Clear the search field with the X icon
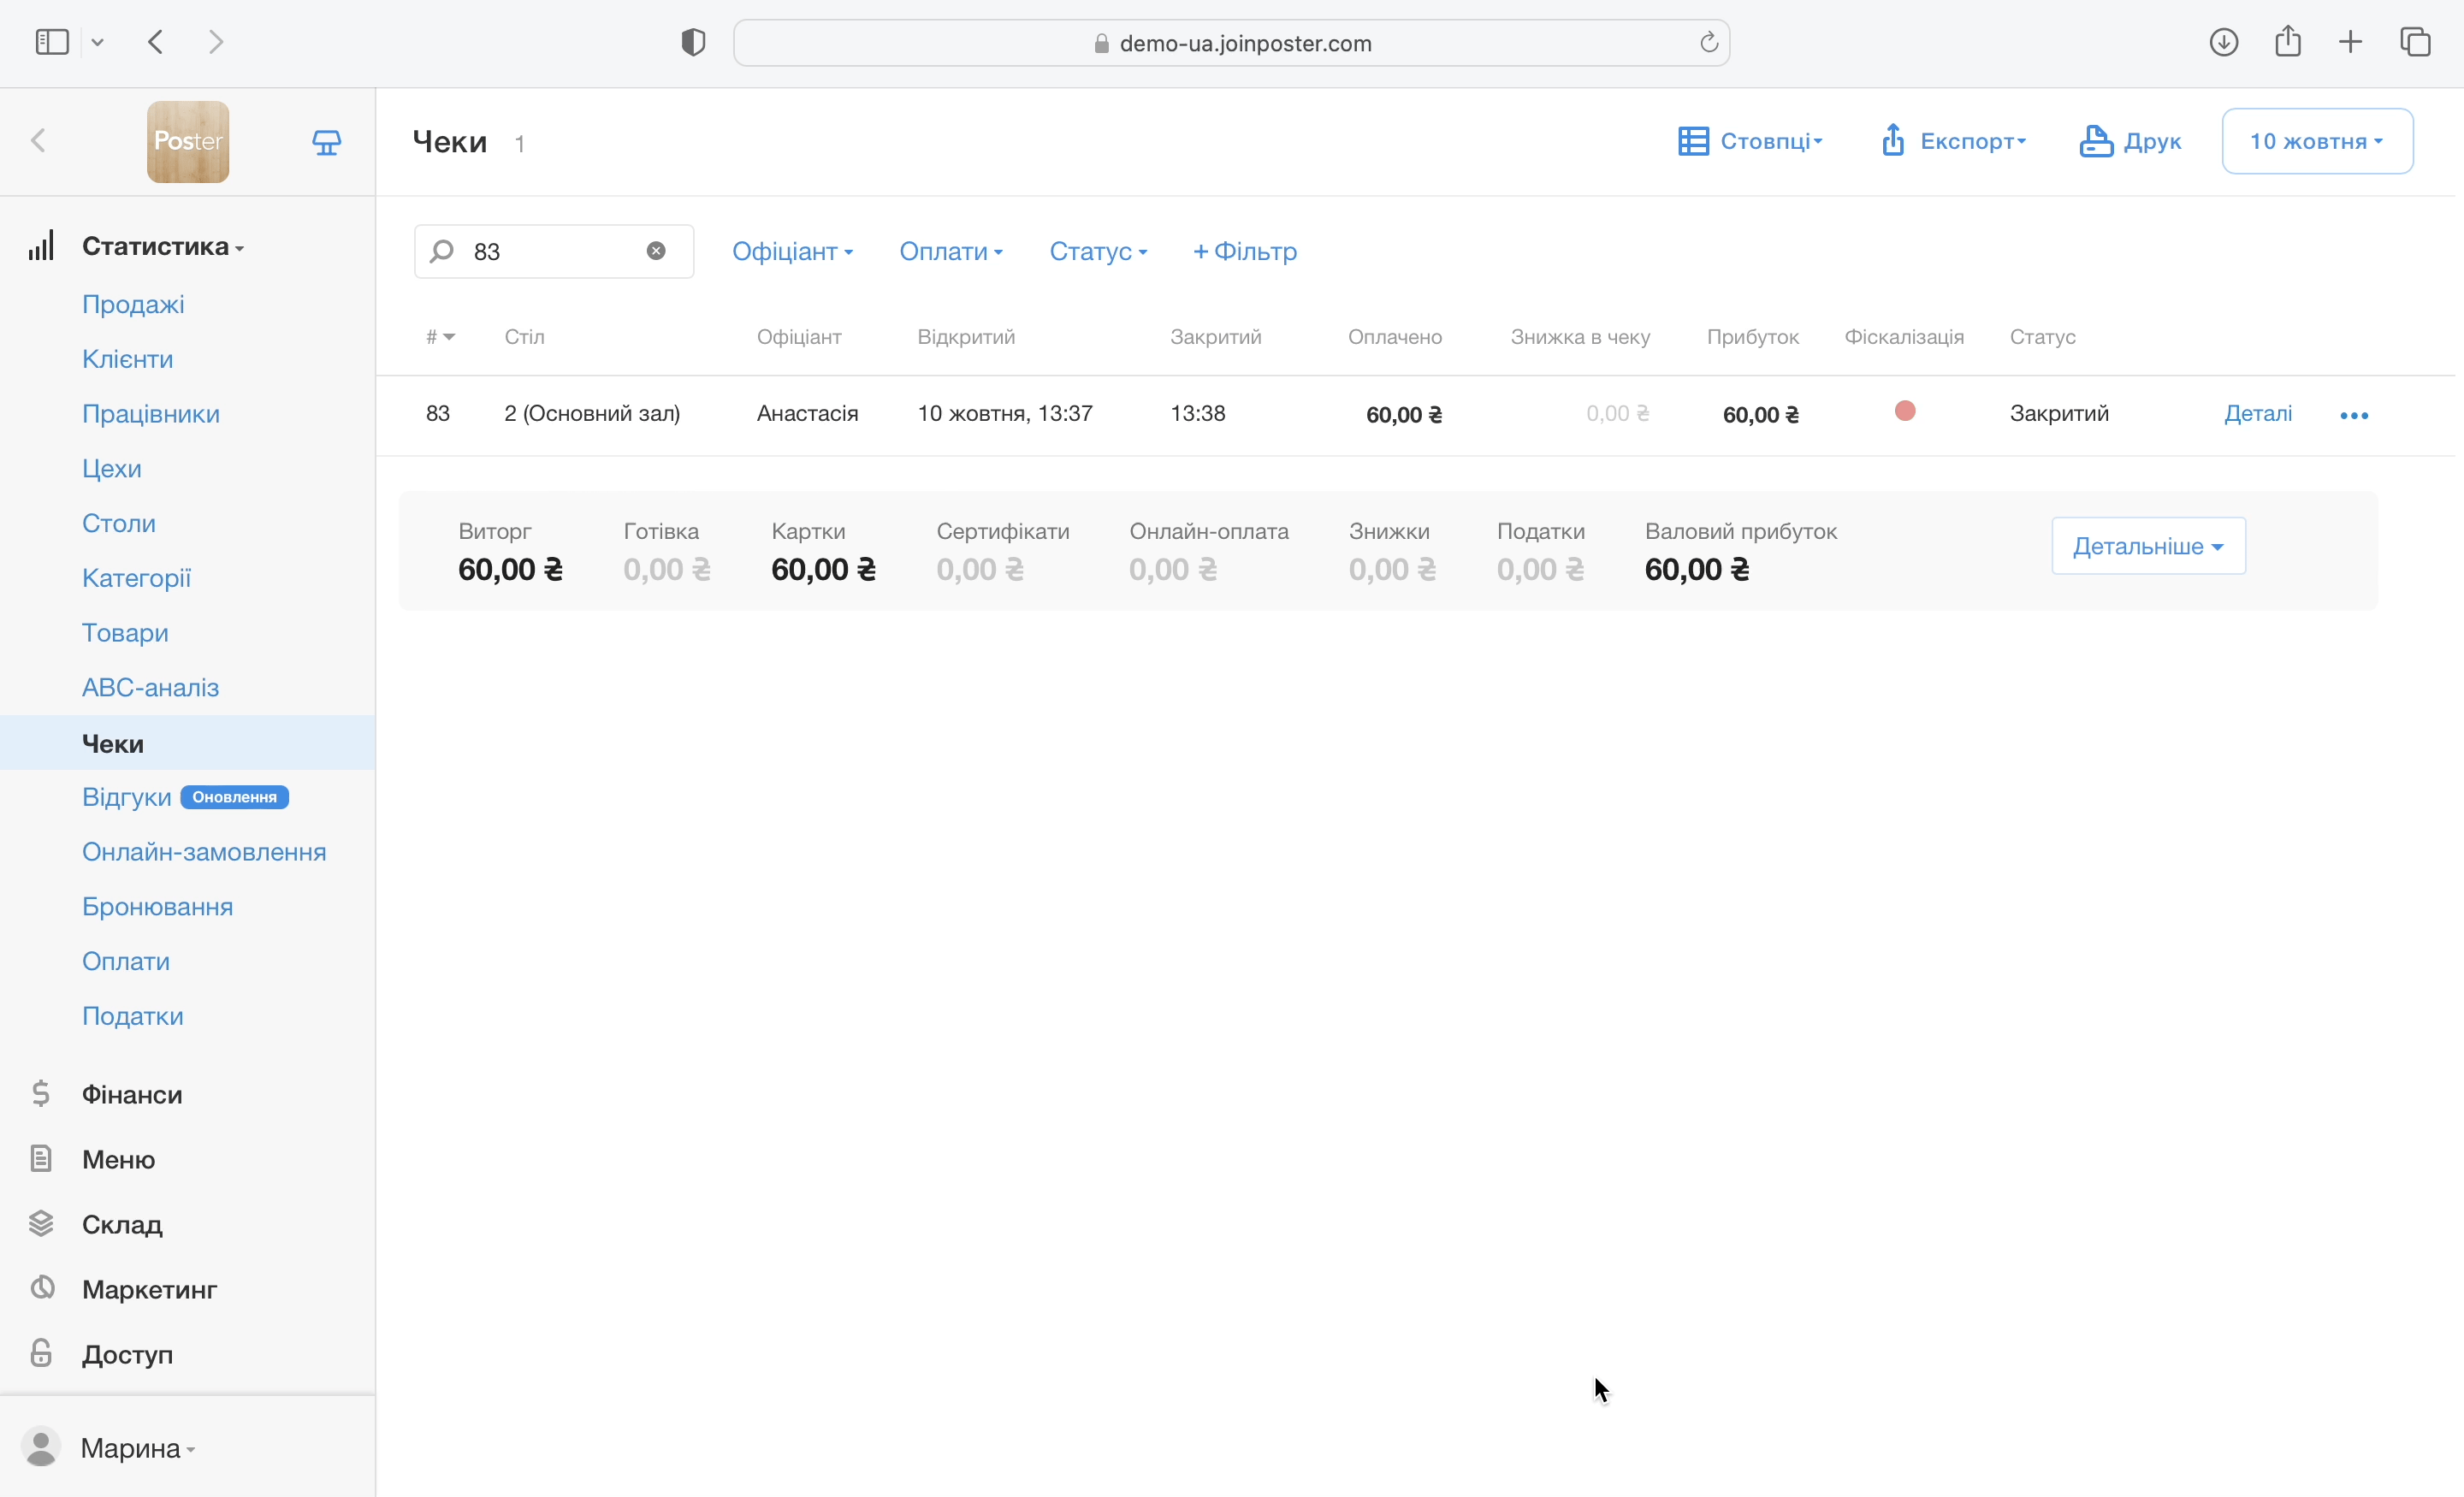This screenshot has height=1497, width=2464. click(656, 251)
